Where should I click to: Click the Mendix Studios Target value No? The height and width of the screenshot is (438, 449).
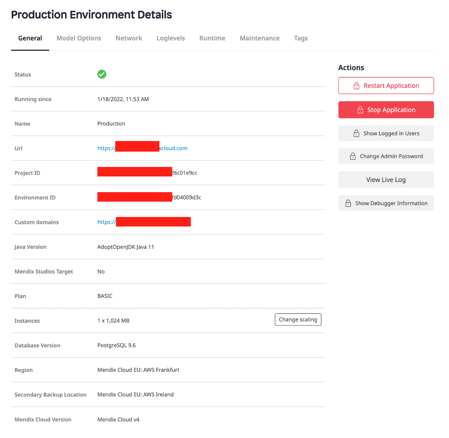pos(101,271)
